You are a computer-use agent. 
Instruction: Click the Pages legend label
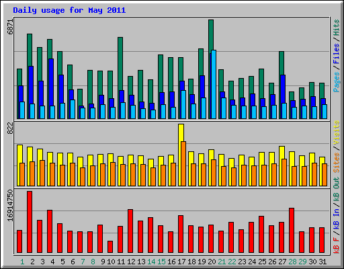click(x=336, y=82)
